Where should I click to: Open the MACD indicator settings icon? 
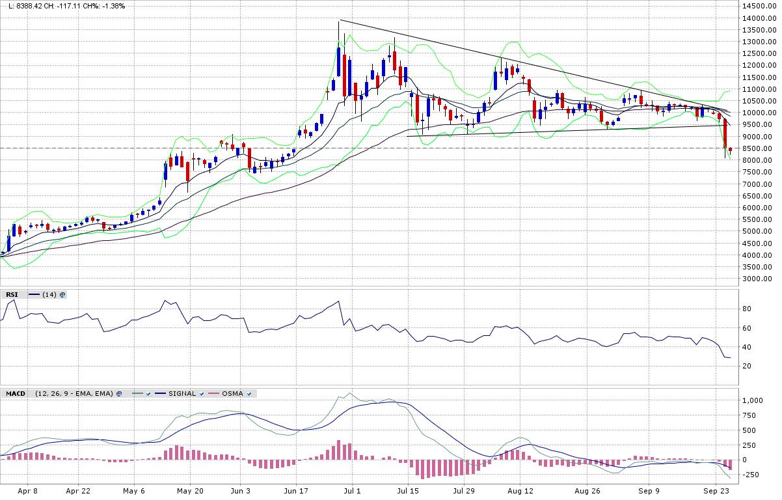click(119, 394)
